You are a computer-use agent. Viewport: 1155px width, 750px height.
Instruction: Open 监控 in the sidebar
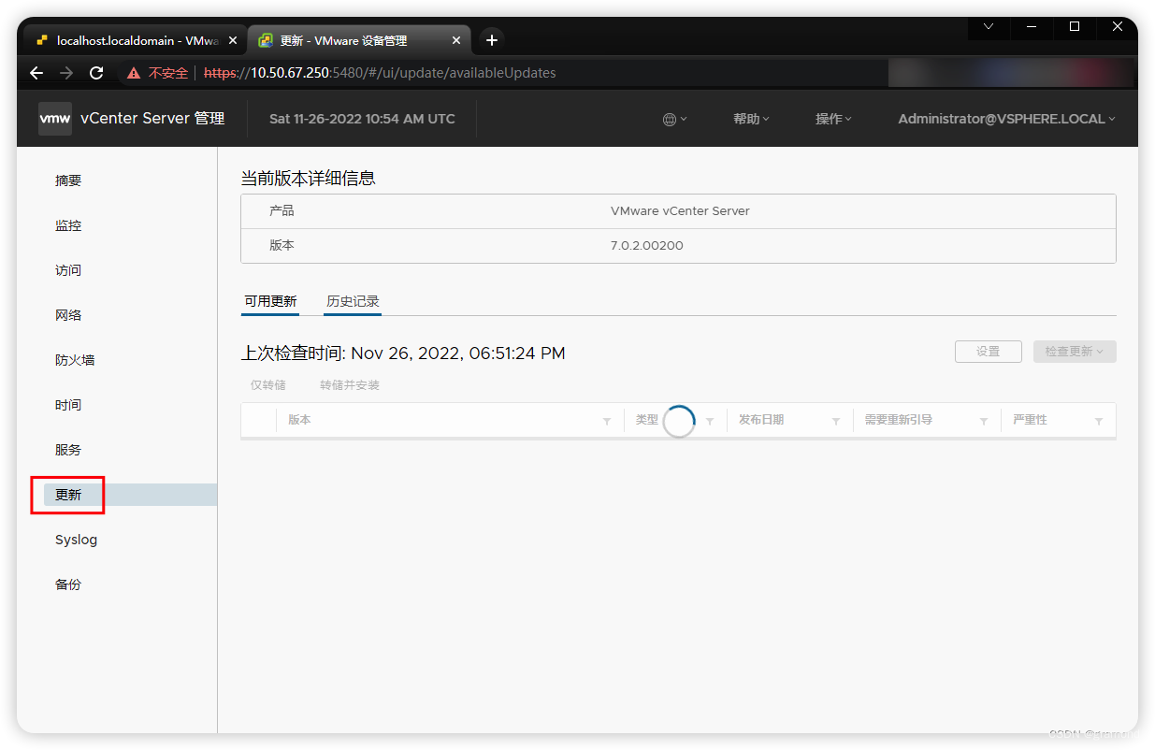(68, 225)
